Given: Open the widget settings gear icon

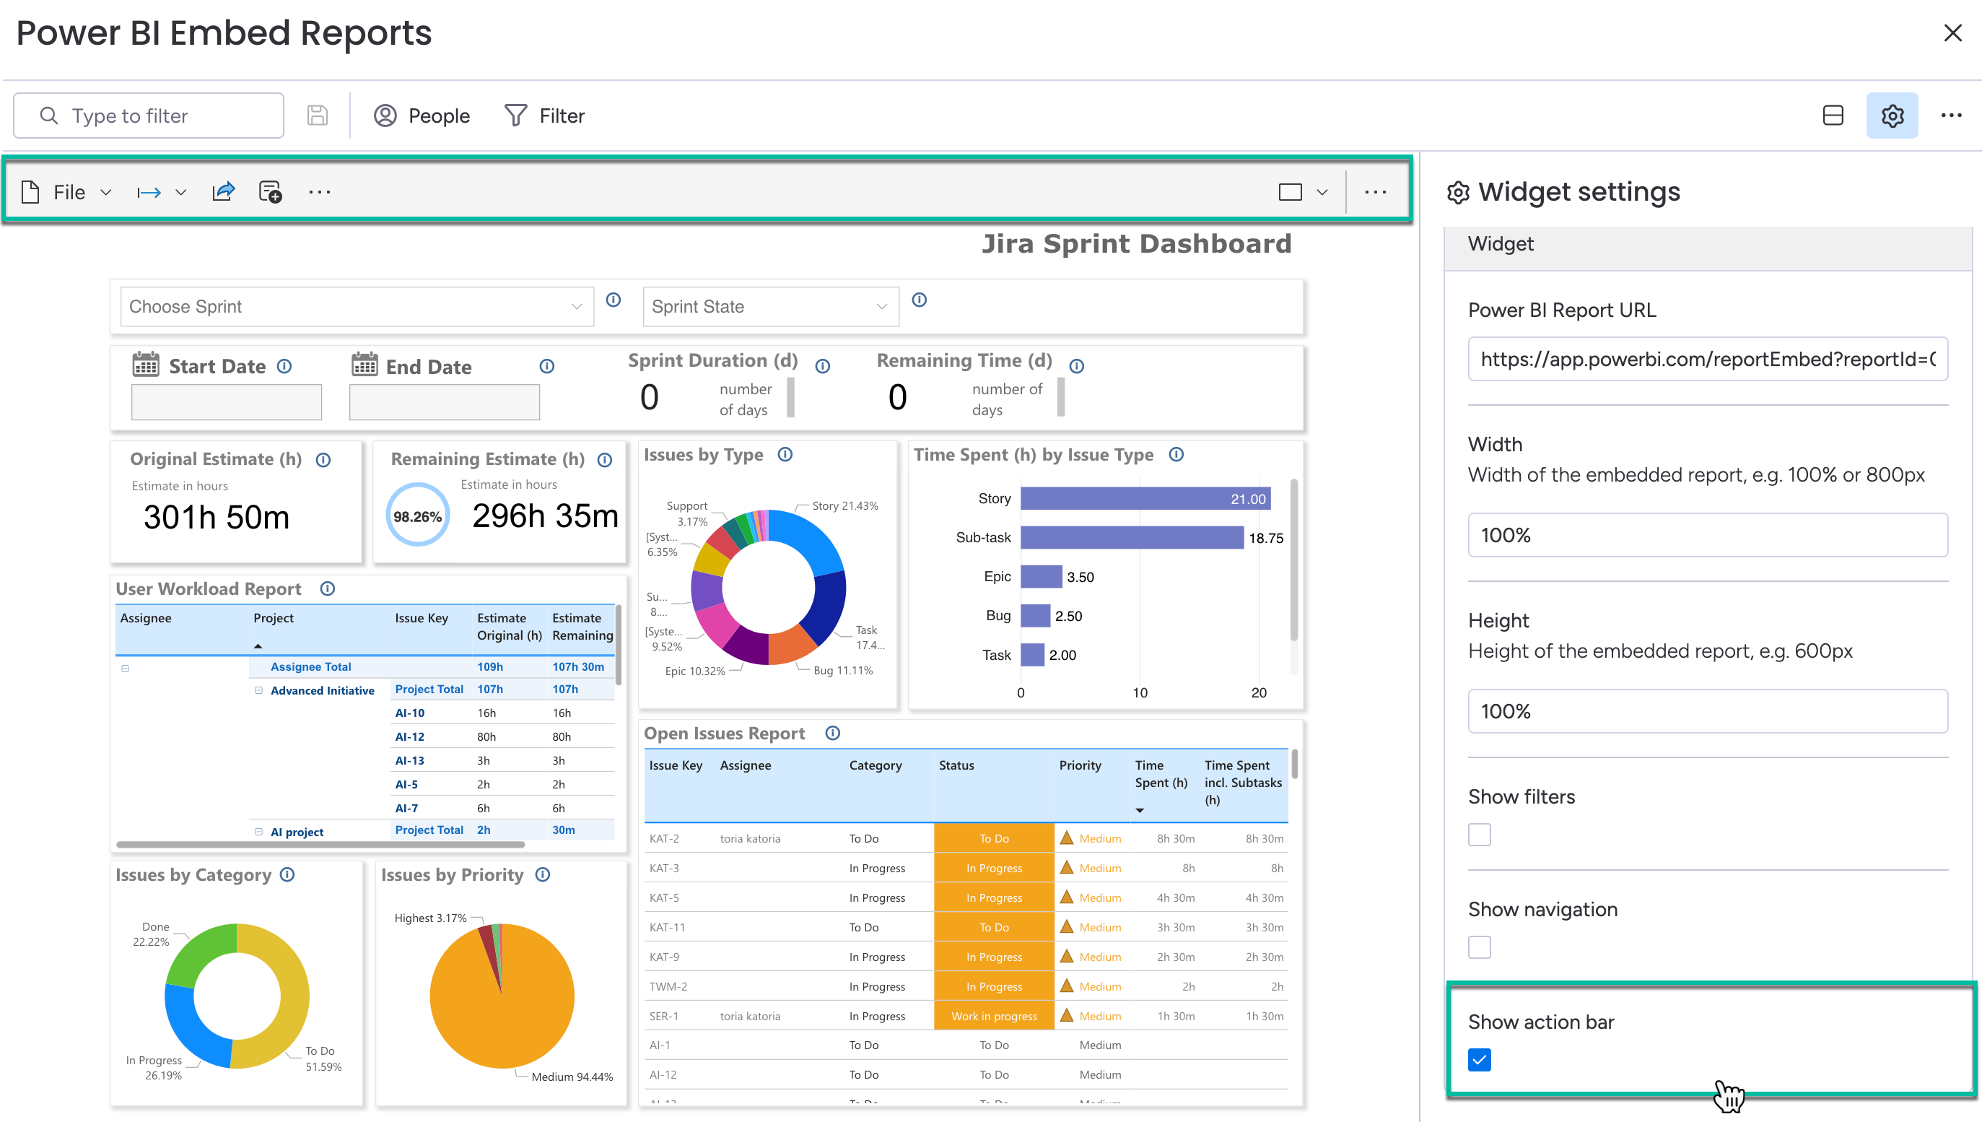Looking at the screenshot, I should (x=1891, y=116).
